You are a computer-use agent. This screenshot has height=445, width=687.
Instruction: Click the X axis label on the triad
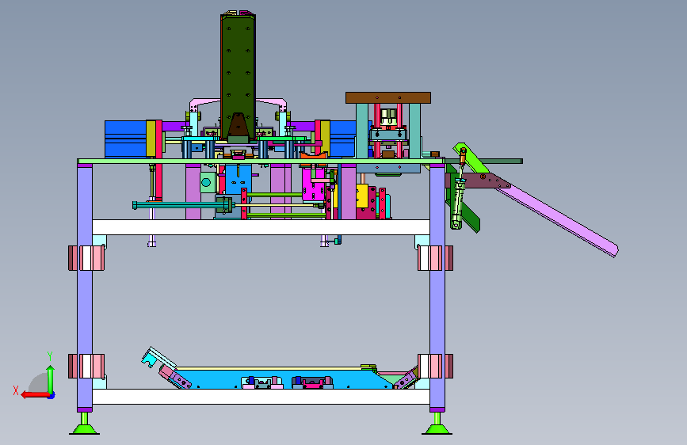[16, 390]
